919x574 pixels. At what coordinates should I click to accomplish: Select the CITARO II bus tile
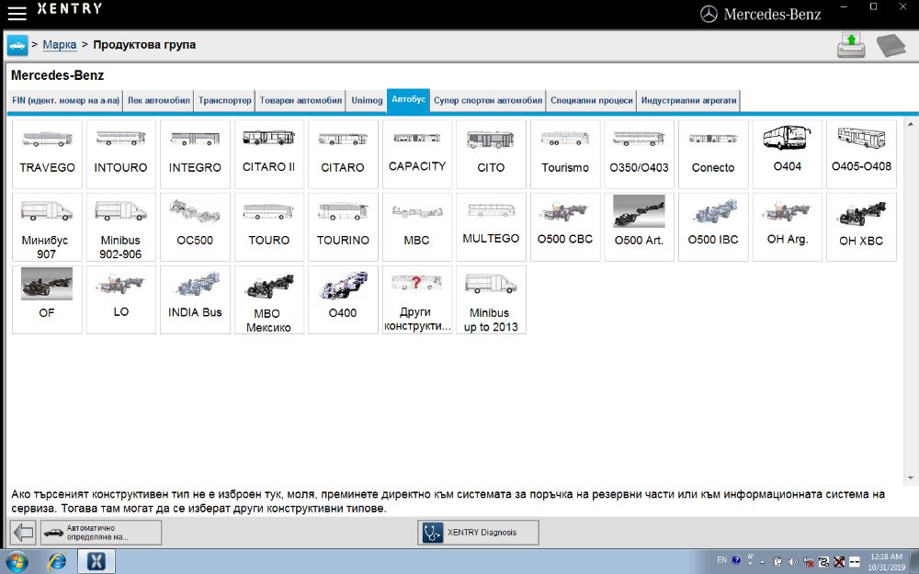269,154
